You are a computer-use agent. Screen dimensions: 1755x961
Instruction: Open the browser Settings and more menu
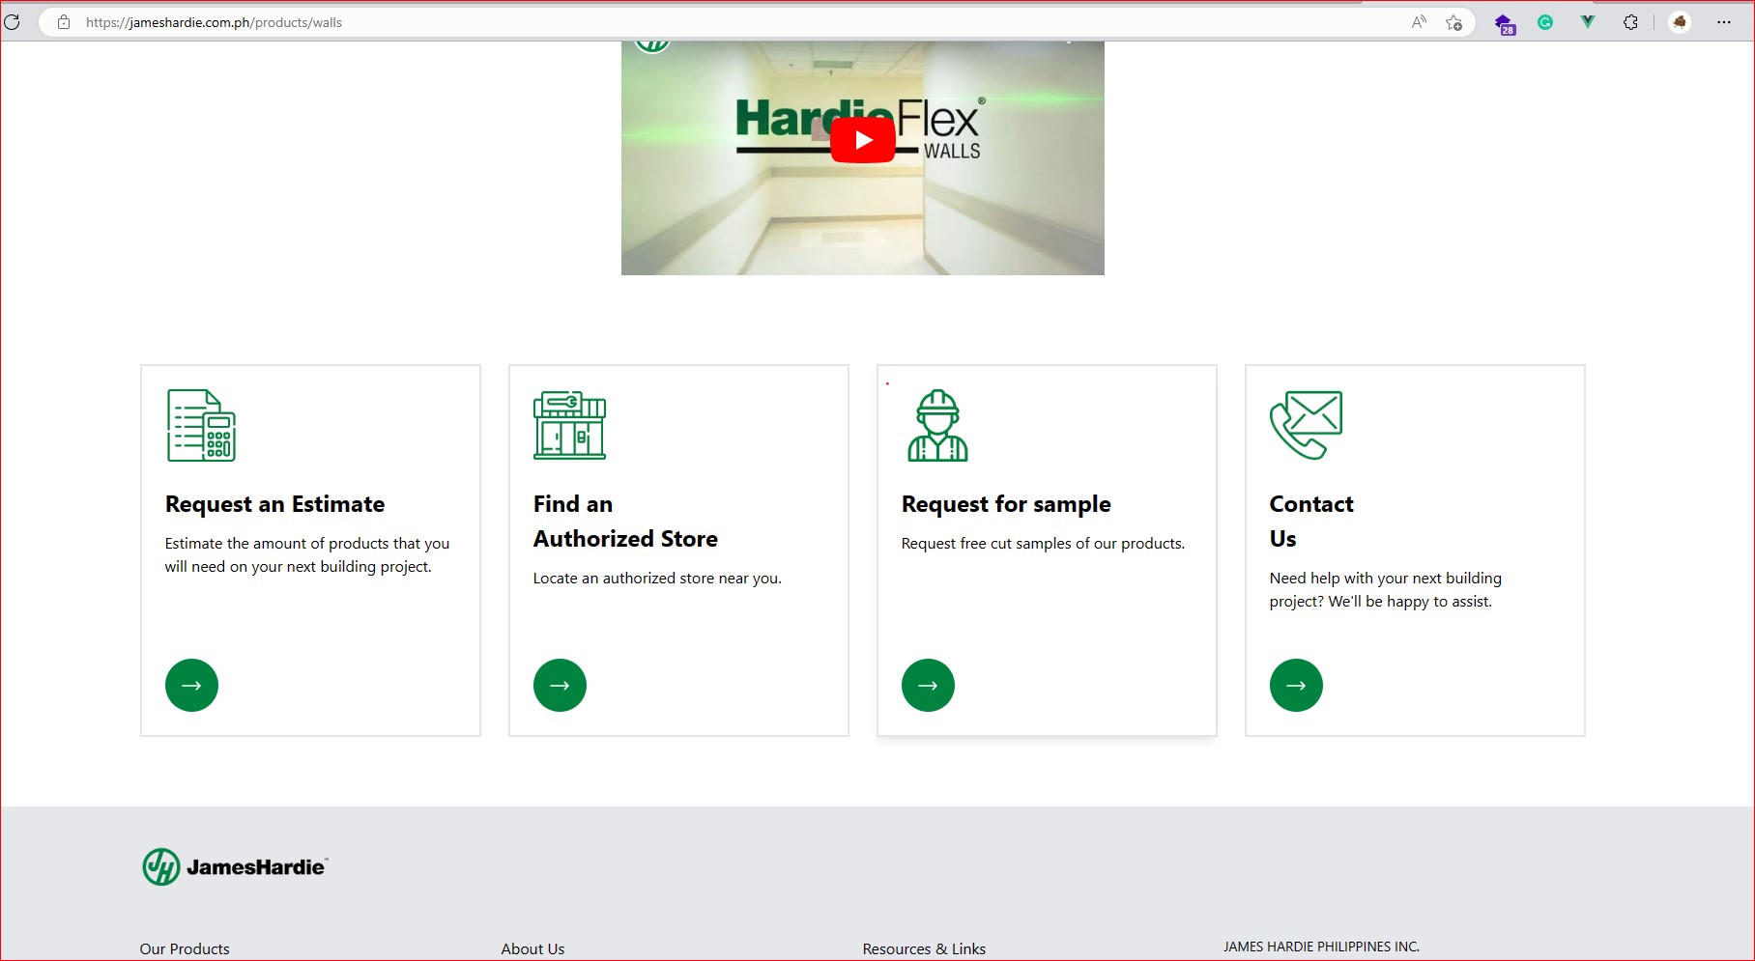click(1724, 22)
